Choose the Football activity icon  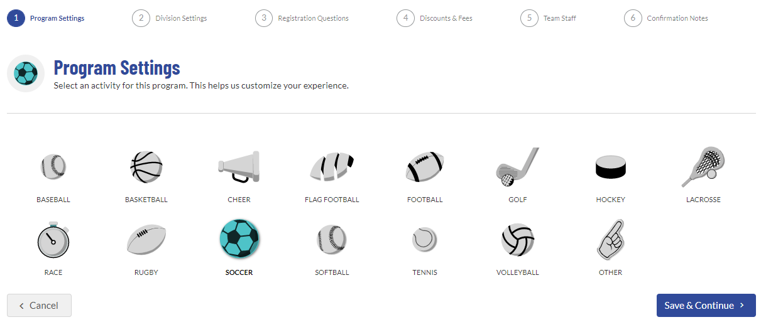point(425,167)
